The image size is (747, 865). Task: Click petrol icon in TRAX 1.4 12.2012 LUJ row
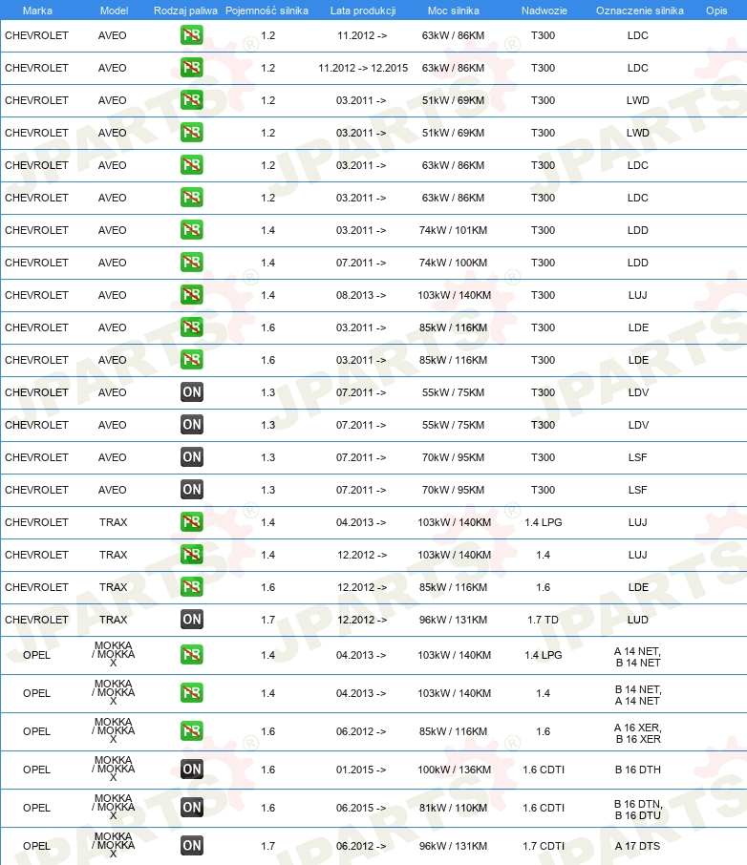point(192,555)
